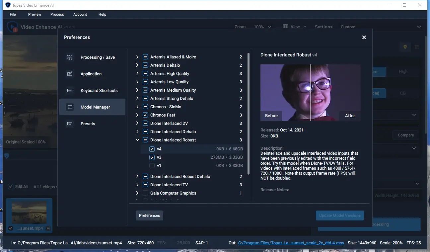Viewport: 430px width, 252px height.
Task: Expand the Artemis High Quality model
Action: (x=137, y=74)
